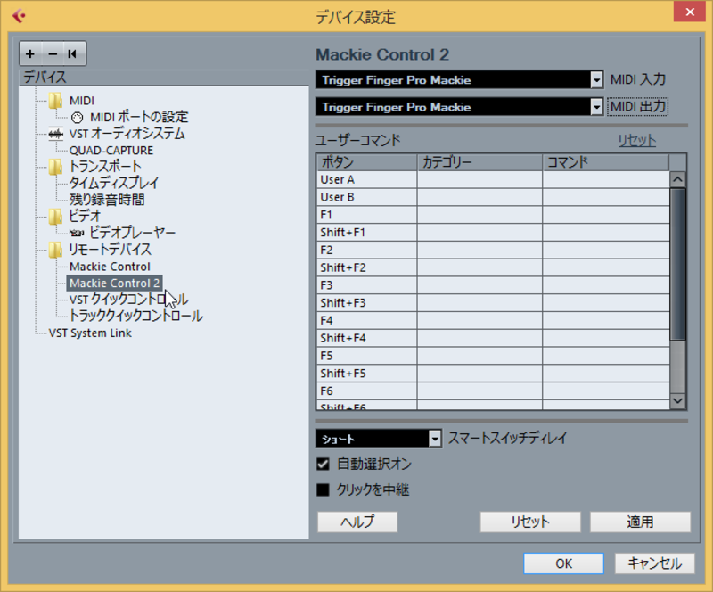The height and width of the screenshot is (592, 713).
Task: Click the category cell for F1
Action: point(479,215)
